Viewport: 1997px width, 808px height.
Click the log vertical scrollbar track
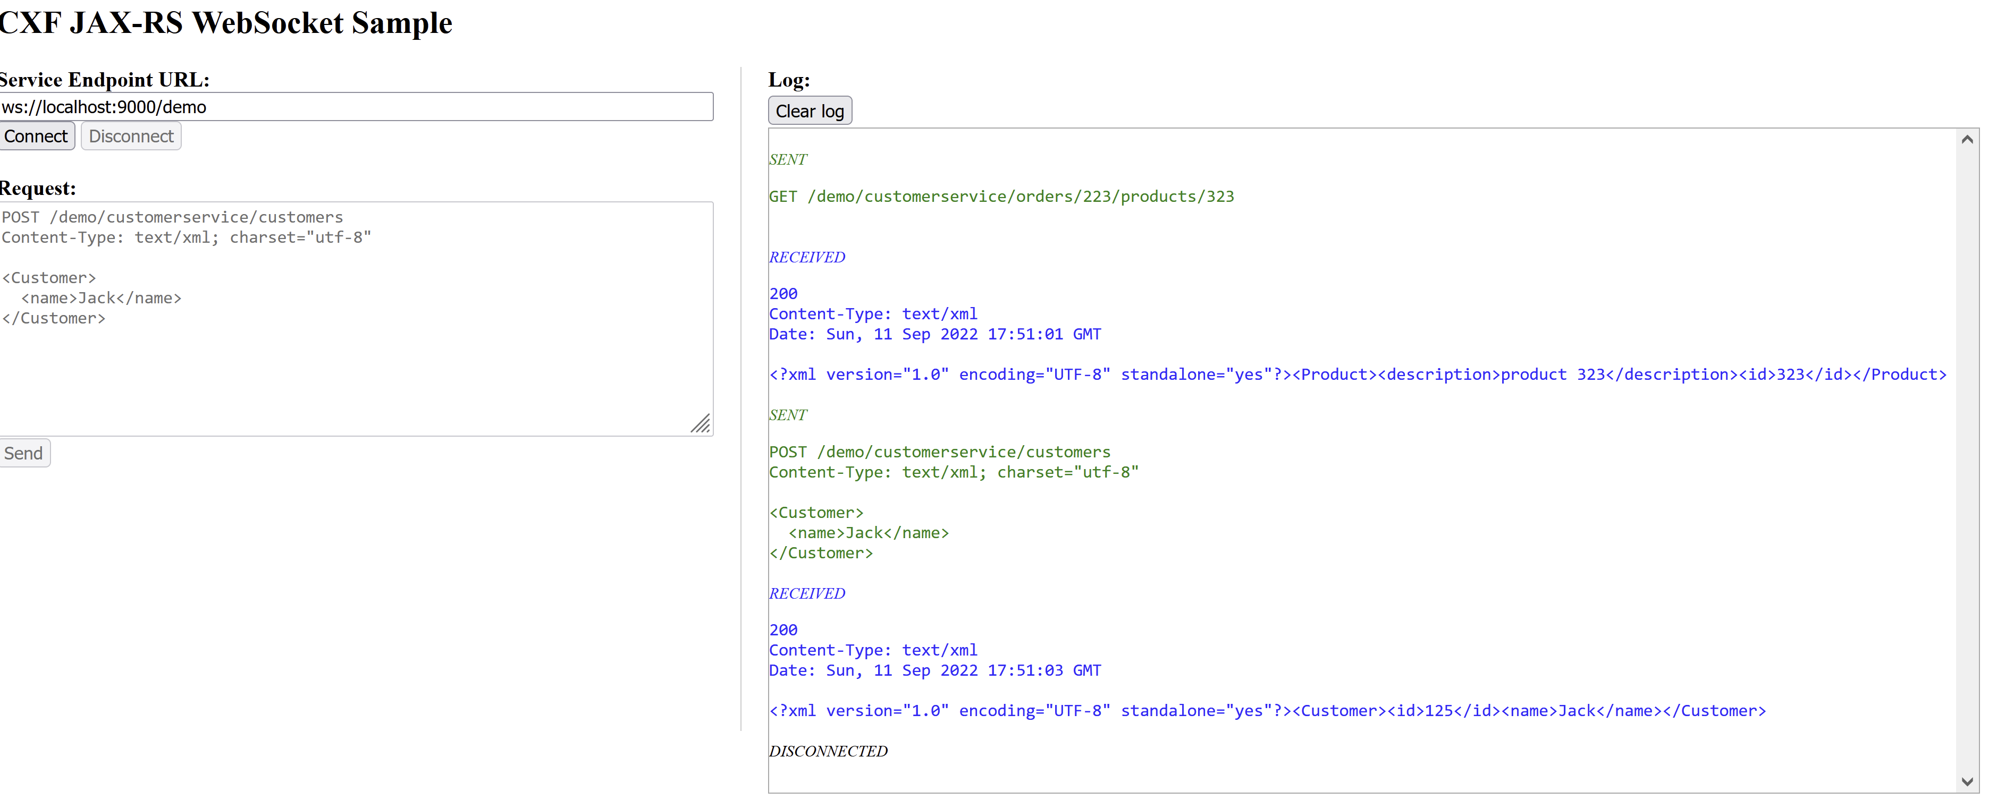tap(1967, 465)
